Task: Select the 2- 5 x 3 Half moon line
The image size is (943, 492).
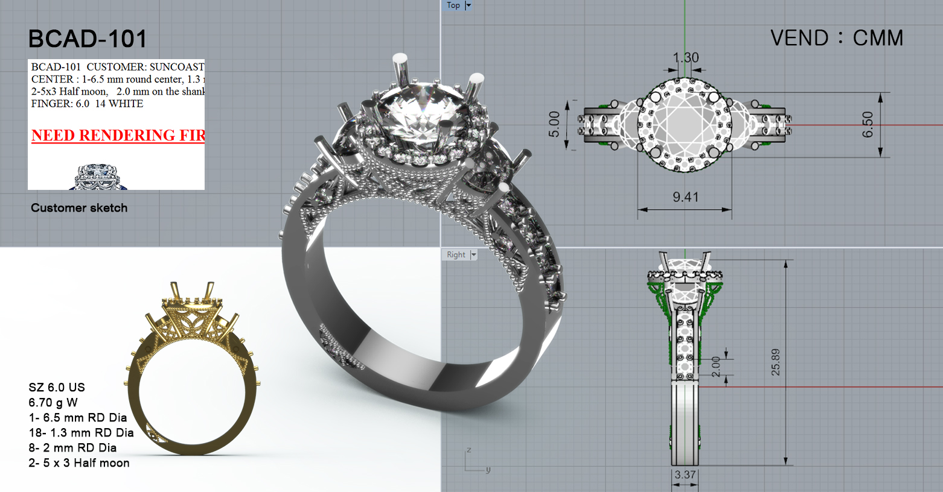Action: pos(79,463)
